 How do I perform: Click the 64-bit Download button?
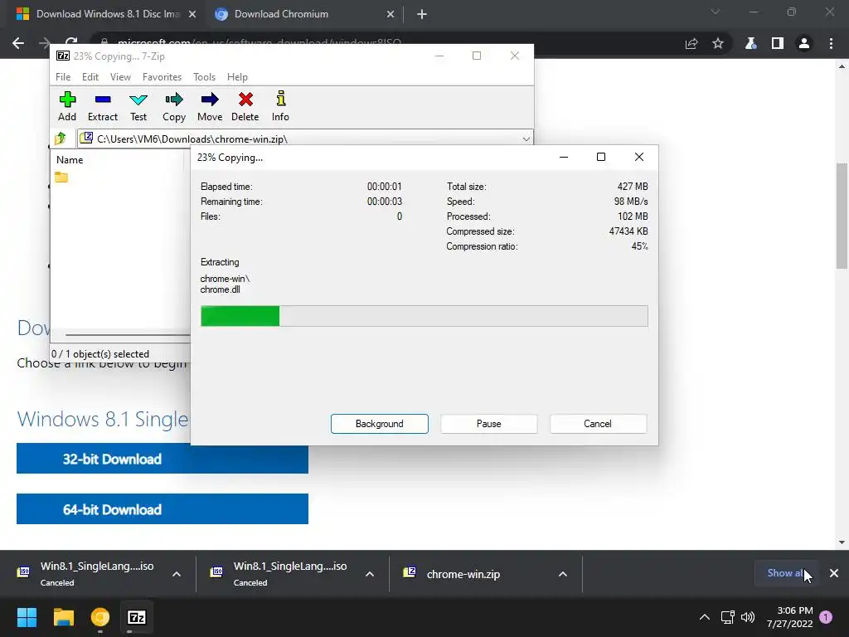pyautogui.click(x=163, y=508)
